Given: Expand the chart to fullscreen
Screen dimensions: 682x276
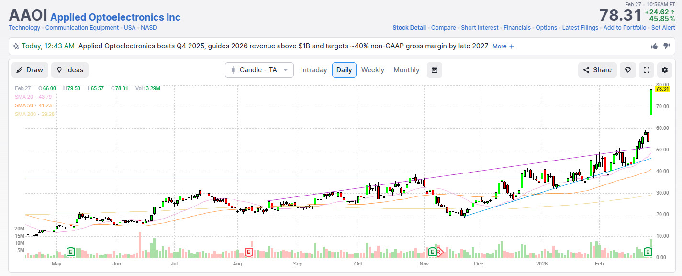Looking at the screenshot, I should pyautogui.click(x=647, y=70).
